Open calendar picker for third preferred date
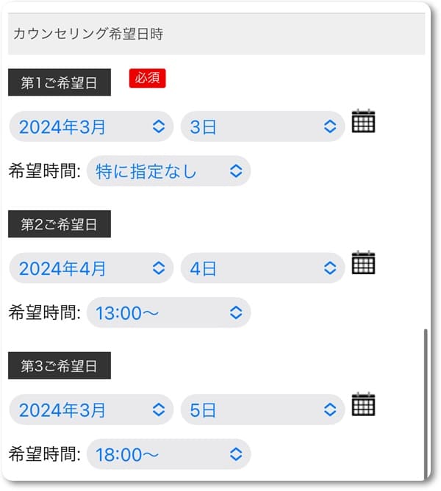This screenshot has width=441, height=491. click(363, 404)
